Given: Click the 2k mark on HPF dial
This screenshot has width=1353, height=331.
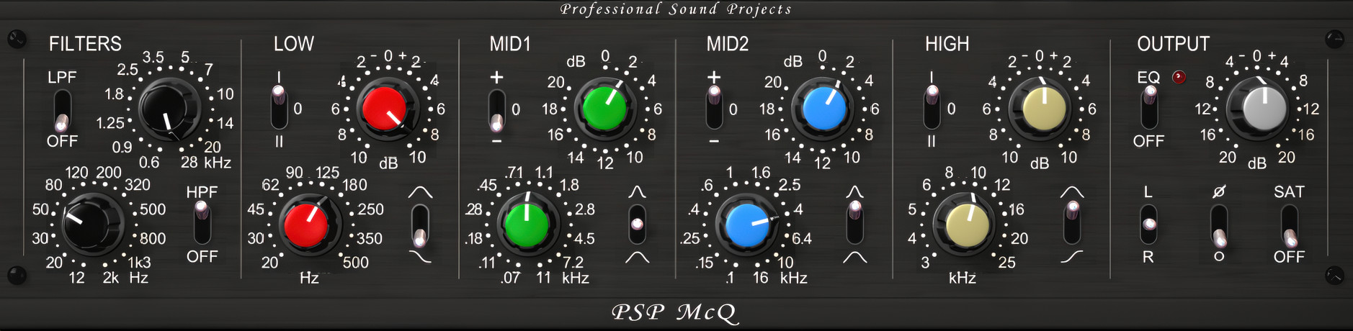Looking at the screenshot, I should click(x=110, y=278).
